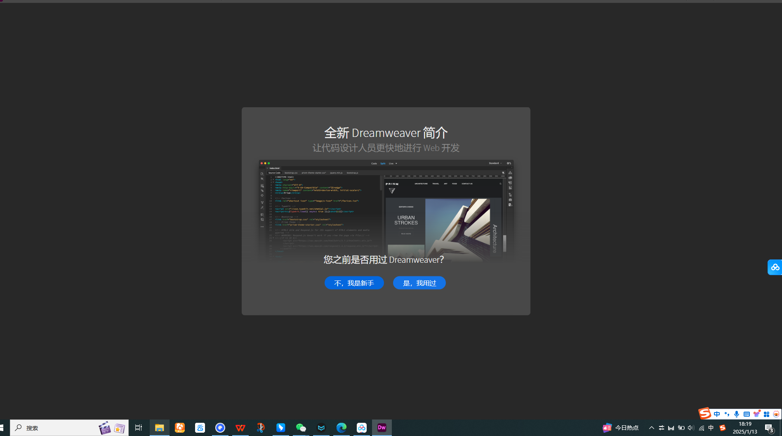Open the 今日热点 news widget

coord(621,428)
